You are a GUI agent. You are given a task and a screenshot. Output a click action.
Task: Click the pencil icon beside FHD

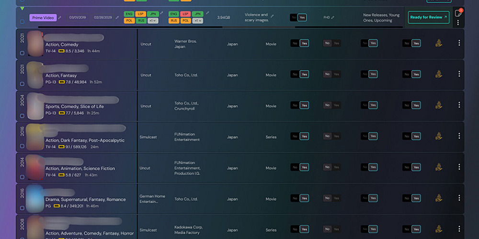pyautogui.click(x=333, y=18)
